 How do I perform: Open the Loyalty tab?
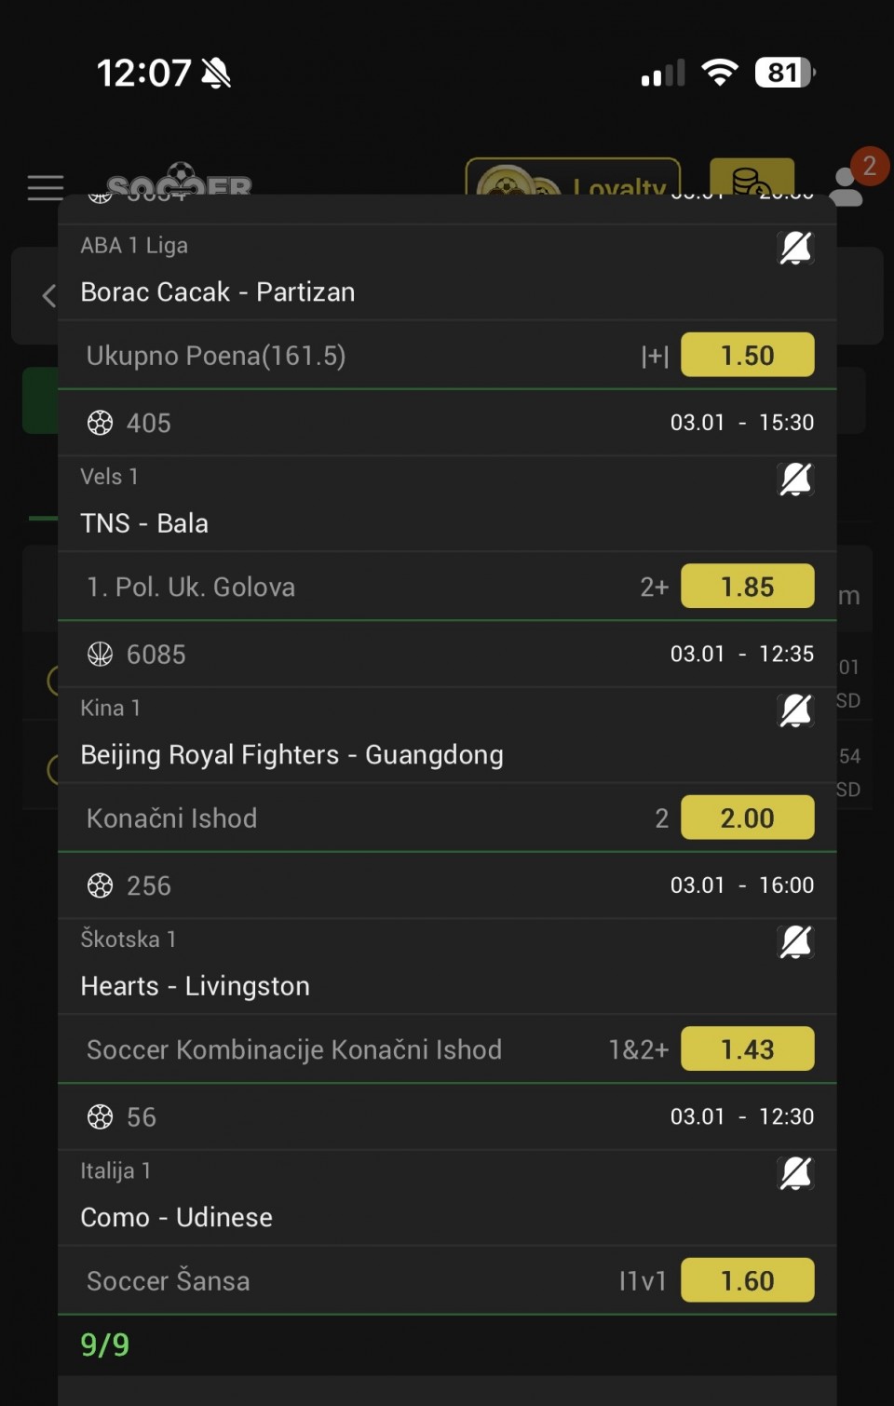tap(573, 179)
